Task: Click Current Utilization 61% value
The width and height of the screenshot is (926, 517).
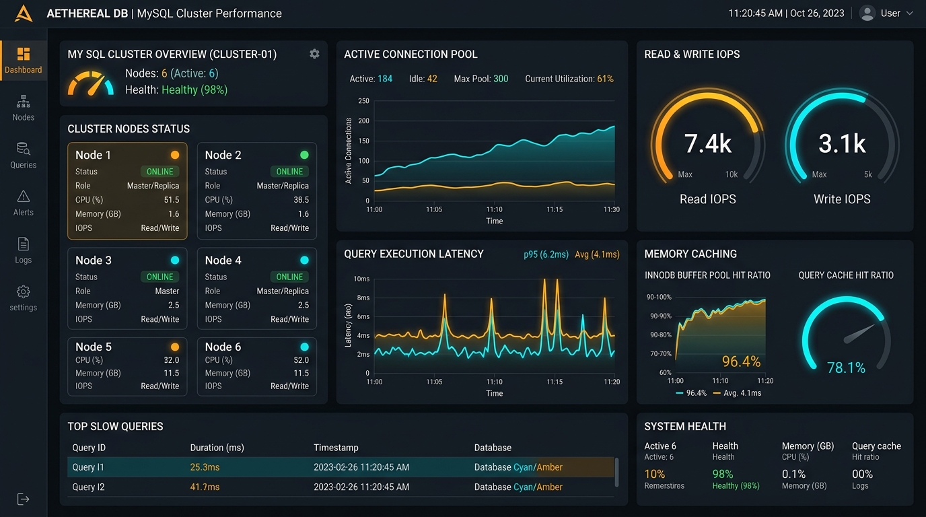Action: (x=605, y=79)
